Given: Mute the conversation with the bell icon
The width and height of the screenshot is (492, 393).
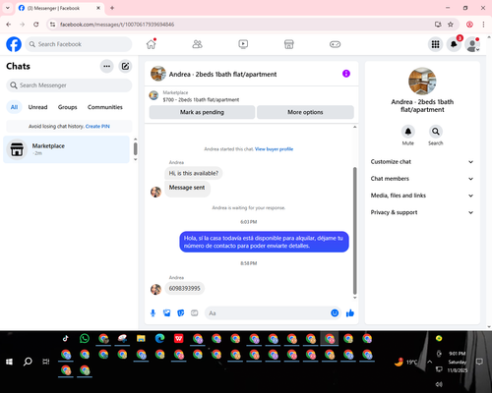Looking at the screenshot, I should (407, 132).
